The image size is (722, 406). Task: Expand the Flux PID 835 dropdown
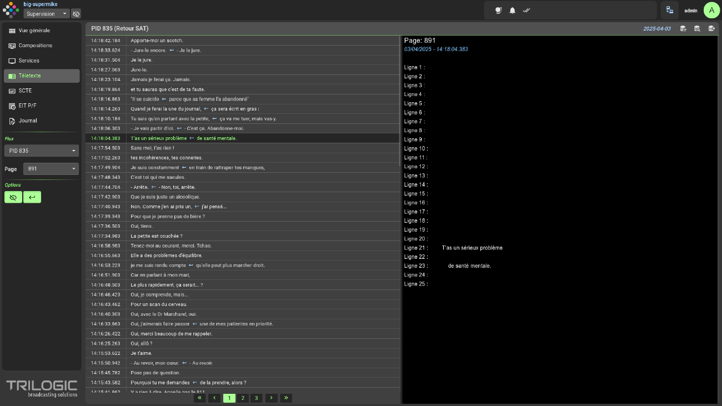point(42,151)
